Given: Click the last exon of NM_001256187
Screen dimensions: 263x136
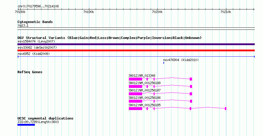Looking at the screenshot, I should point(191,94).
